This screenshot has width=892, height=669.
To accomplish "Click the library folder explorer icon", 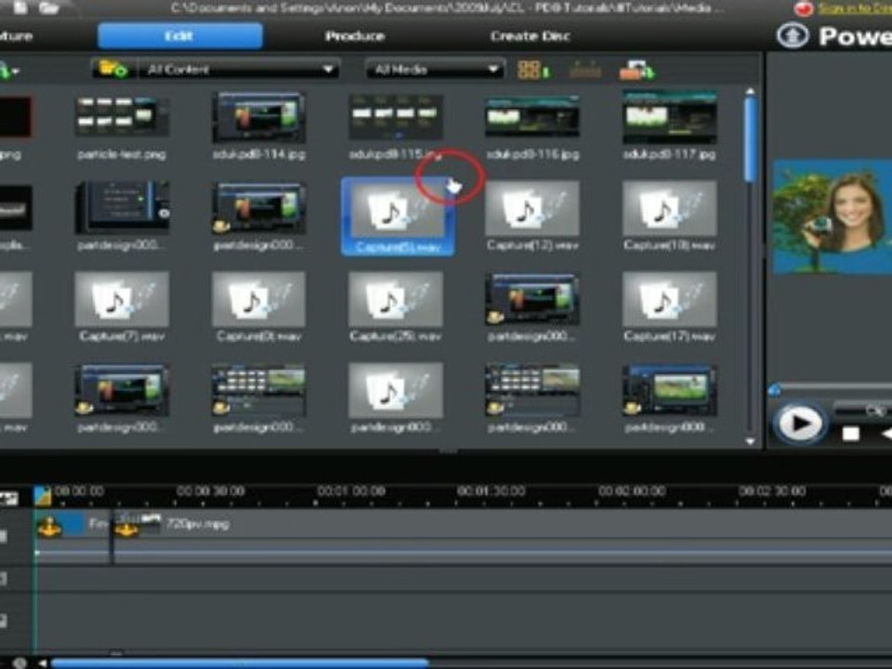I will pos(112,69).
